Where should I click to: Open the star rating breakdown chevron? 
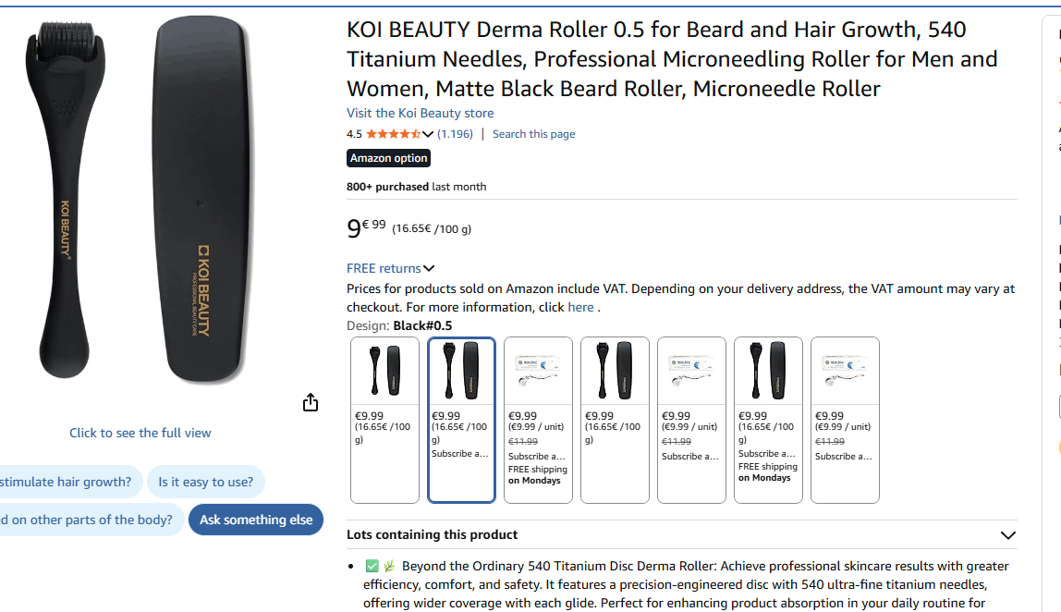pyautogui.click(x=427, y=134)
